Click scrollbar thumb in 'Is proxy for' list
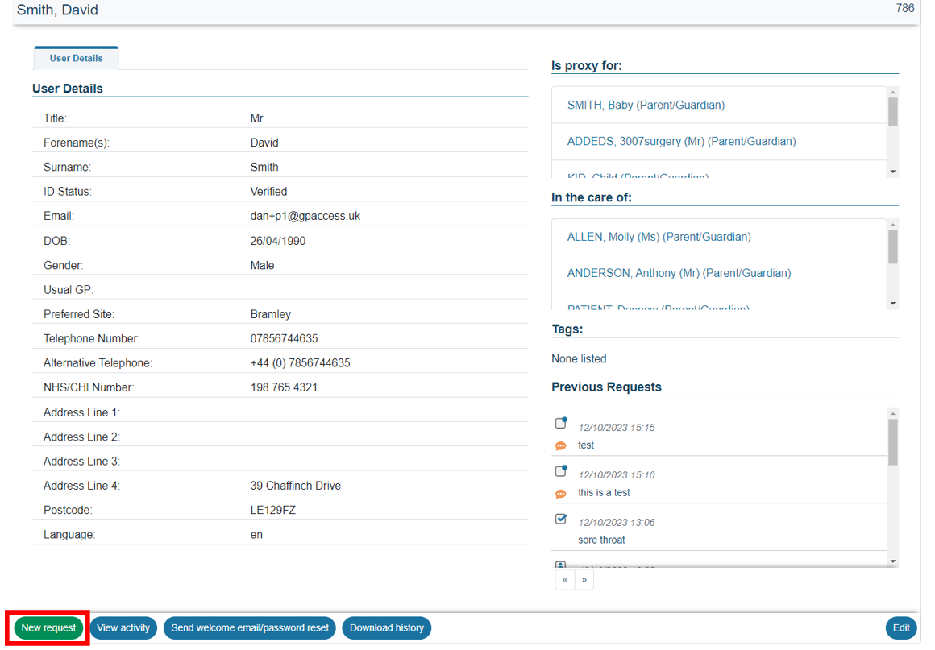 pyautogui.click(x=892, y=112)
